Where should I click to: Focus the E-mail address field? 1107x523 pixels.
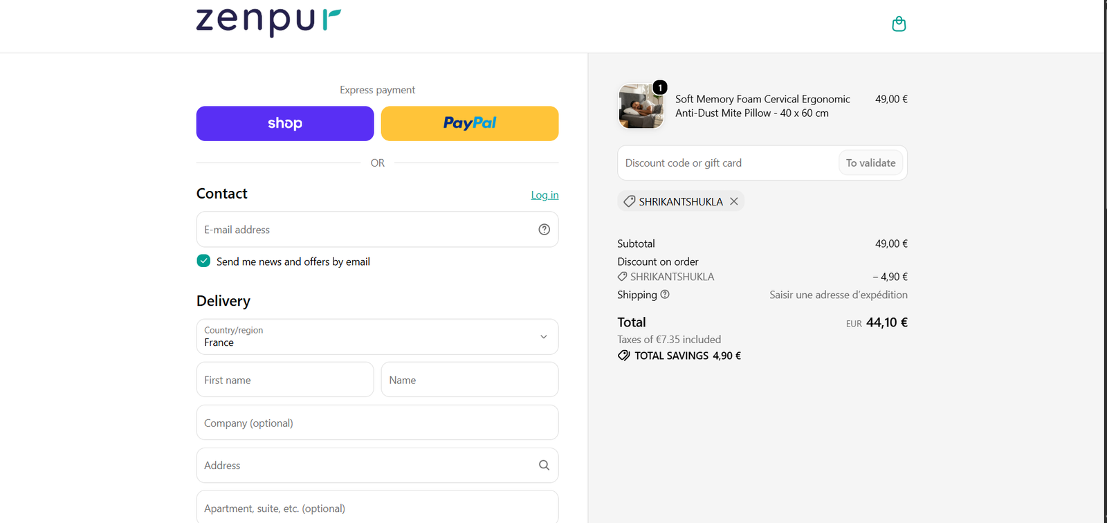pyautogui.click(x=377, y=230)
